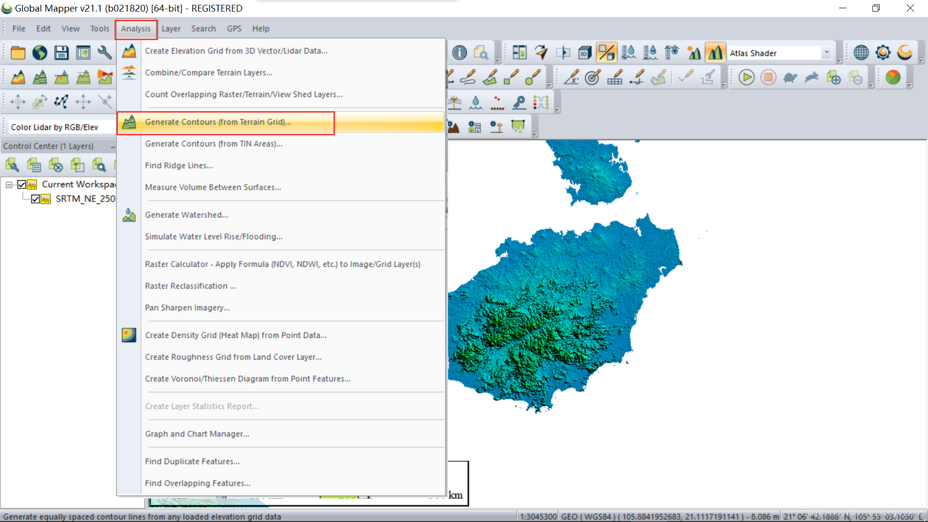The height and width of the screenshot is (522, 928).
Task: Click the globe Online Data icon
Action: (x=40, y=52)
